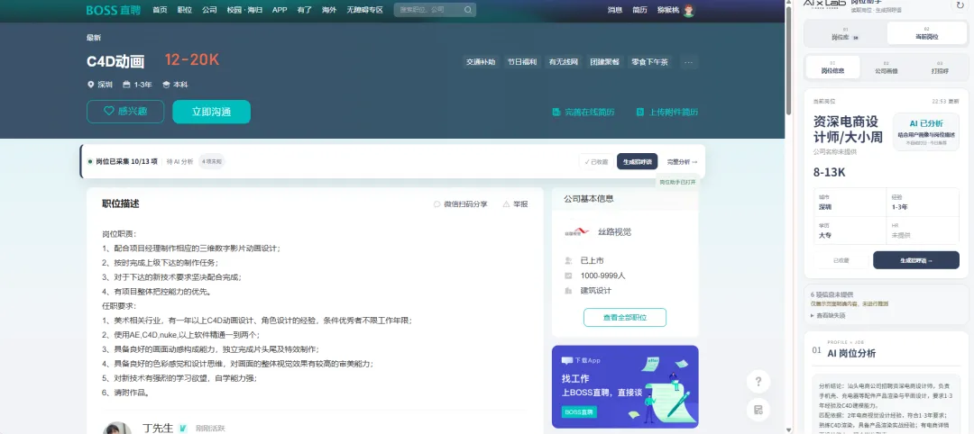This screenshot has height=434, width=974.
Task: Click the WeChat share icon
Action: click(436, 204)
